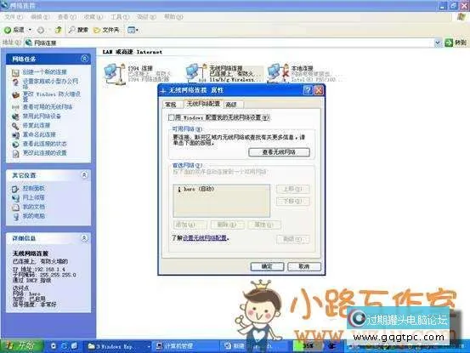Click the dialog title bar help (?) icon

308,90
